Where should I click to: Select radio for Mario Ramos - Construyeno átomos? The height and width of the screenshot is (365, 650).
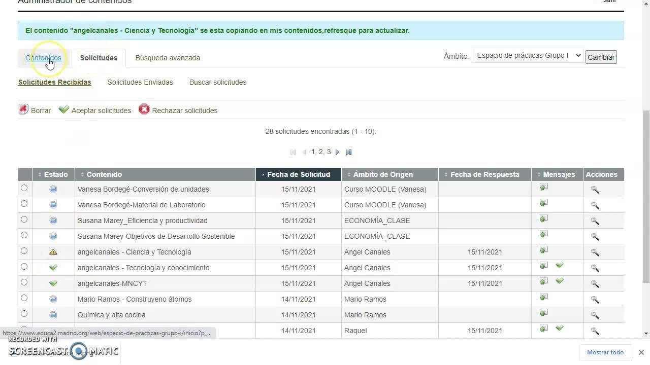pos(24,298)
